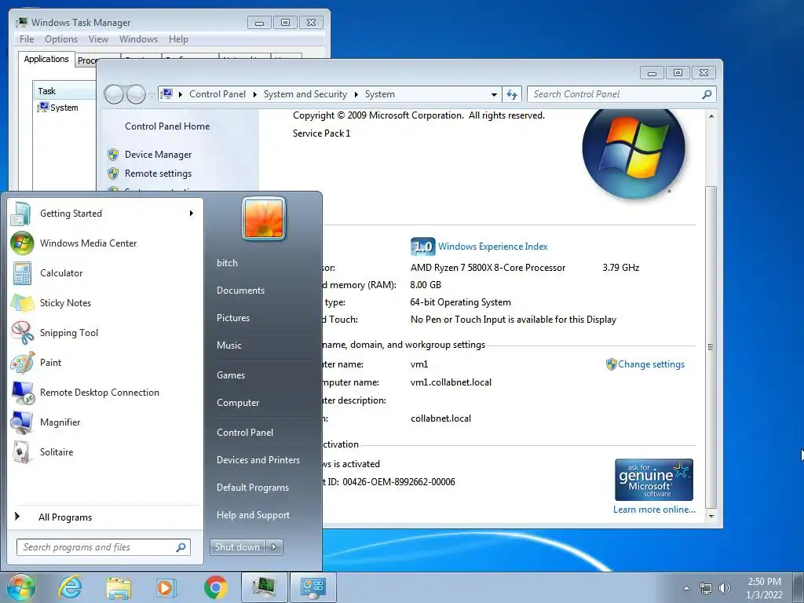This screenshot has height=603, width=804.
Task: Click the Device Manager shield icon
Action: tap(113, 155)
